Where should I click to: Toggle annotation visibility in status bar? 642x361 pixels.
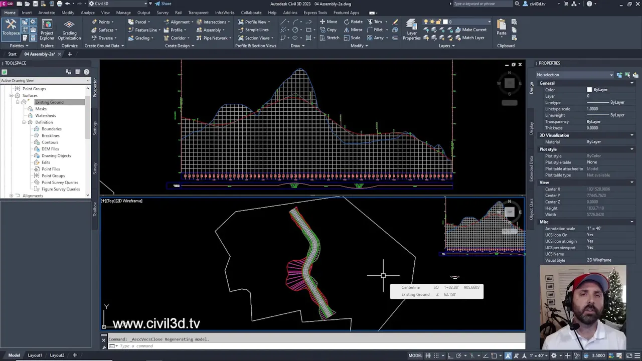[x=509, y=355]
